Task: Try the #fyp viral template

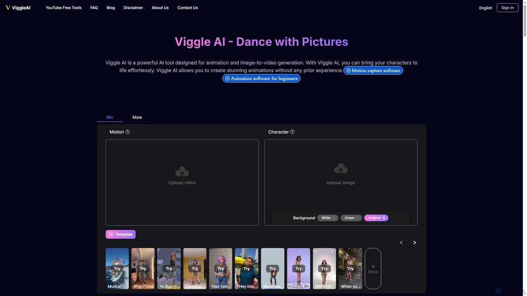Action: (143, 268)
